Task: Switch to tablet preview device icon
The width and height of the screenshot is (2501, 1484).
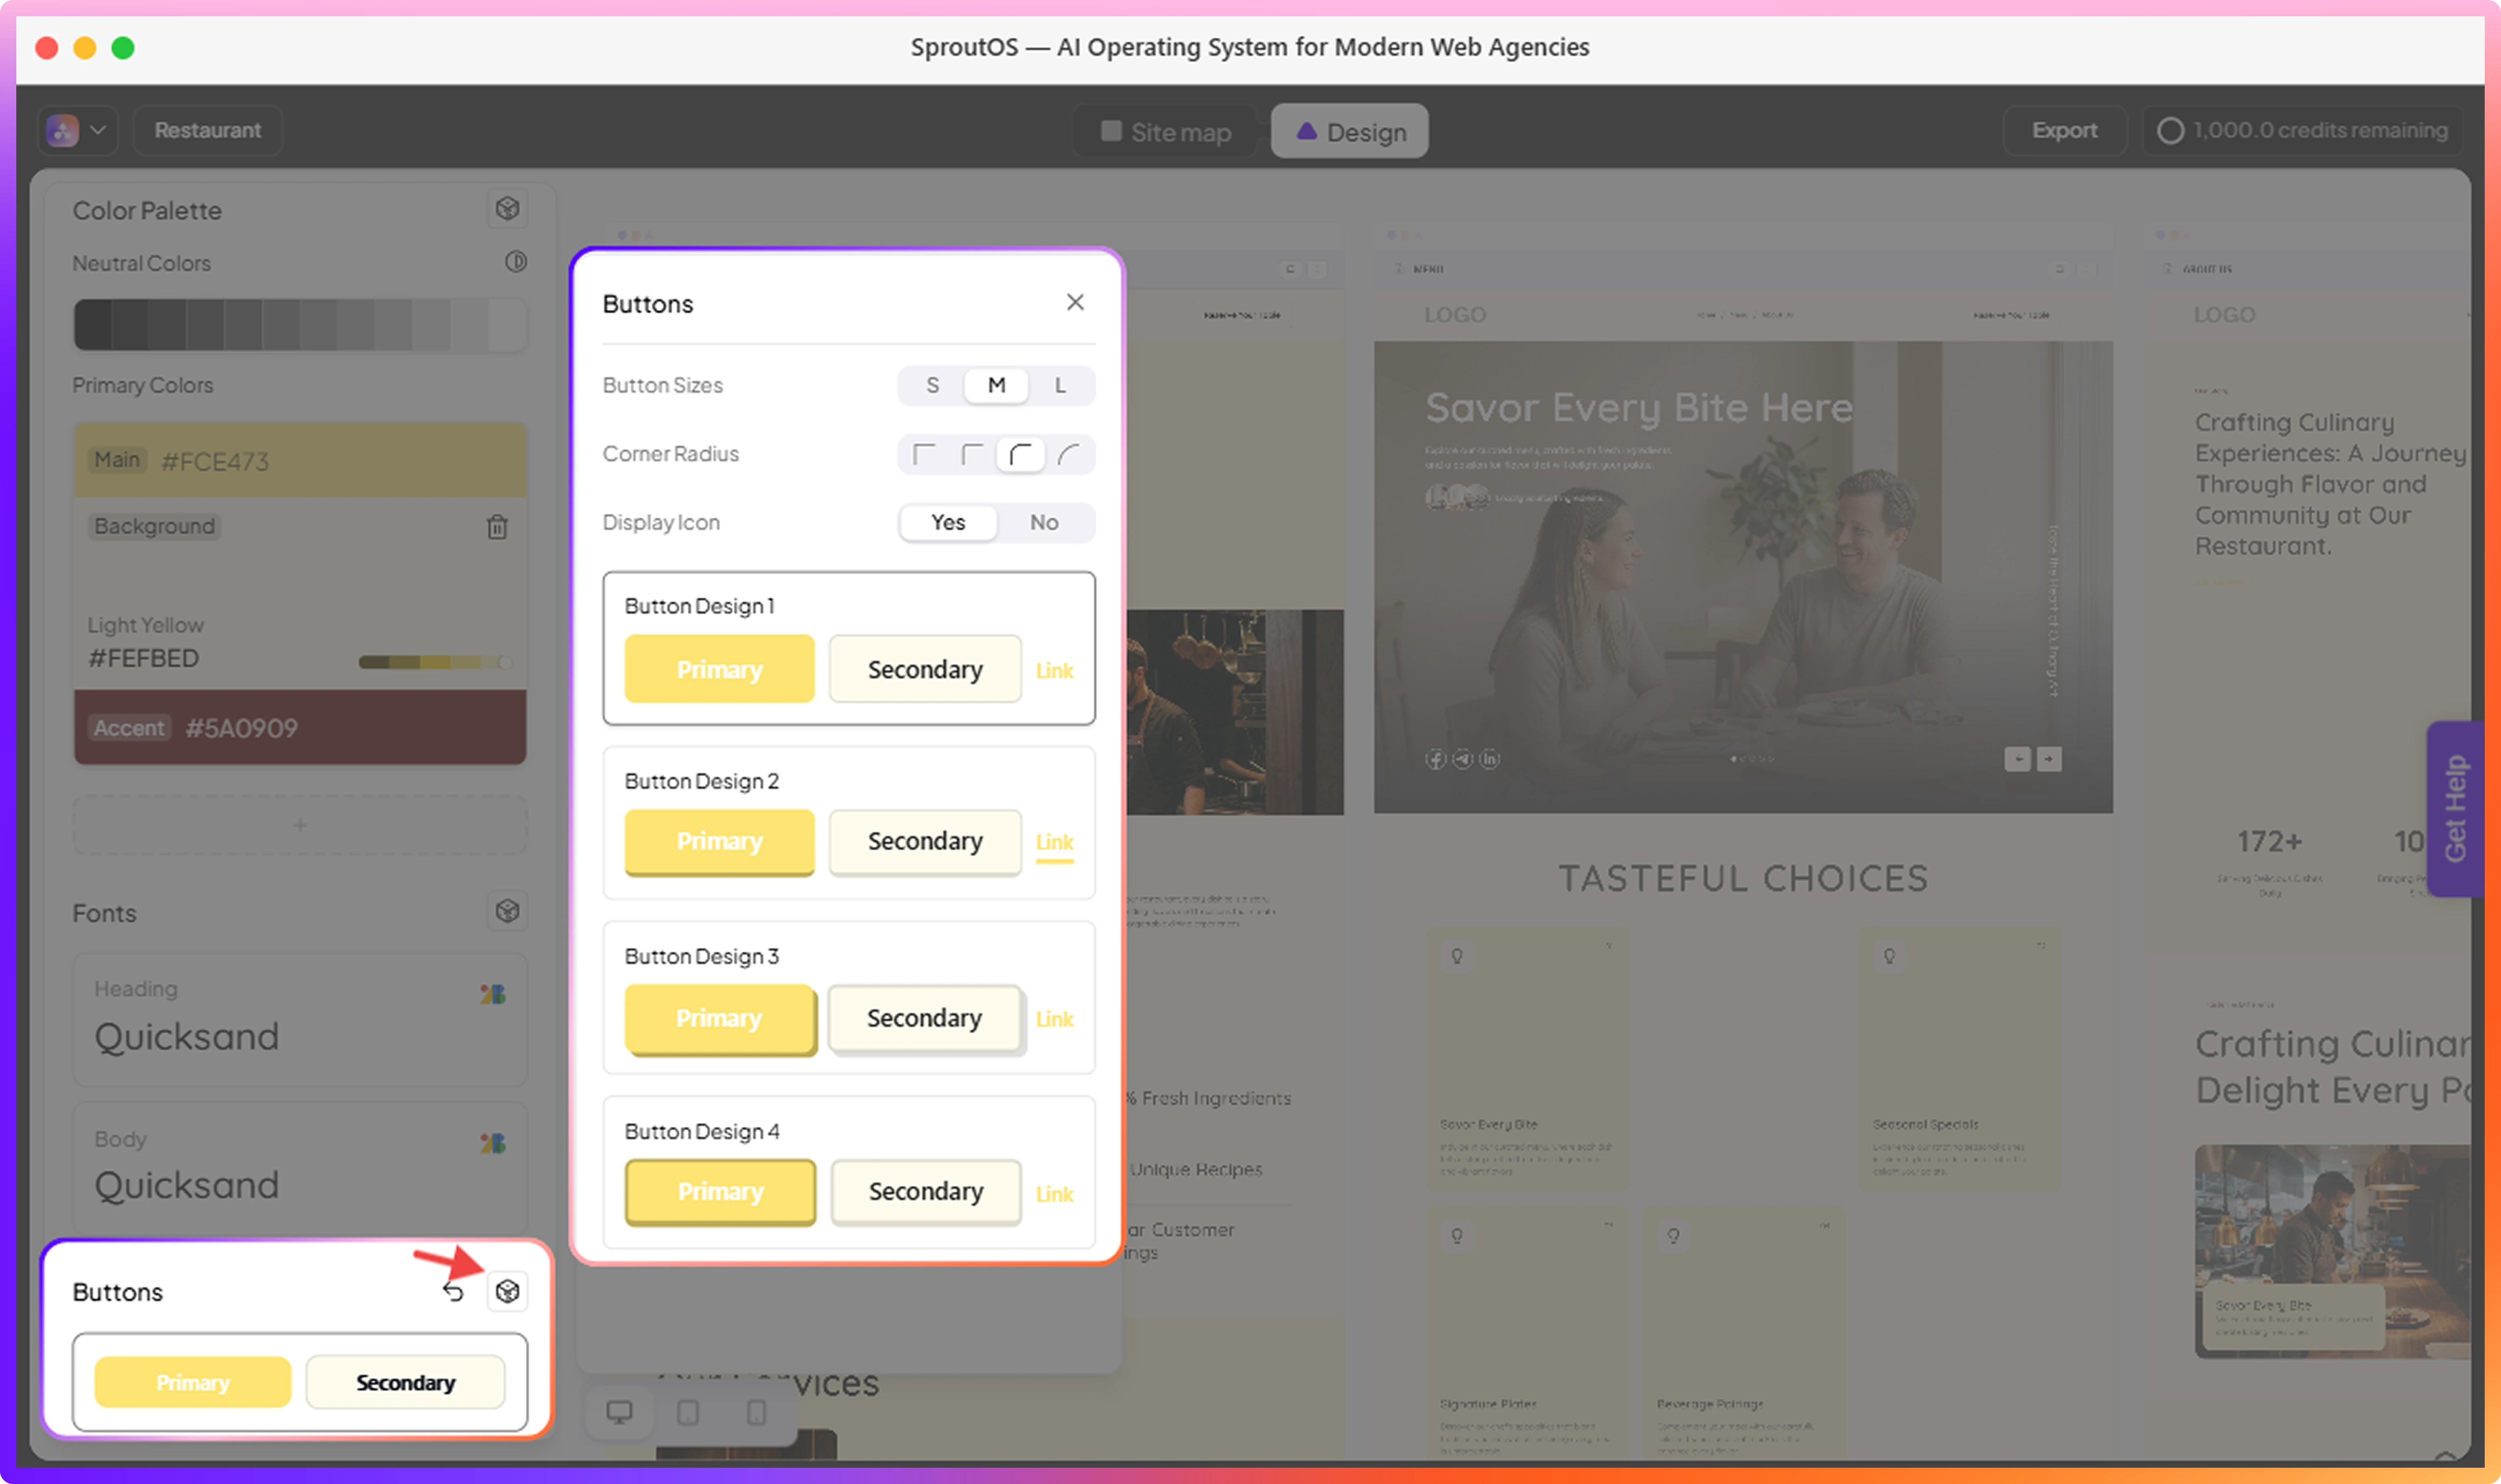Action: pyautogui.click(x=688, y=1412)
